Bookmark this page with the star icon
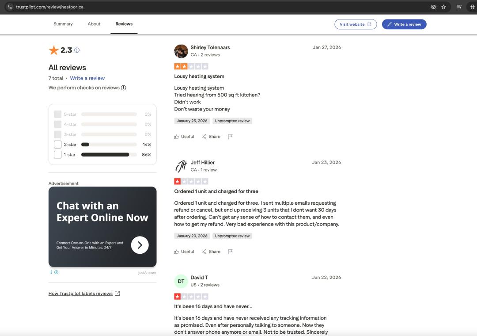The width and height of the screenshot is (477, 336). [x=443, y=7]
